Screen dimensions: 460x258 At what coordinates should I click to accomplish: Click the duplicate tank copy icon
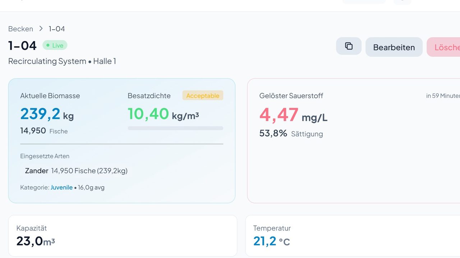coord(349,46)
